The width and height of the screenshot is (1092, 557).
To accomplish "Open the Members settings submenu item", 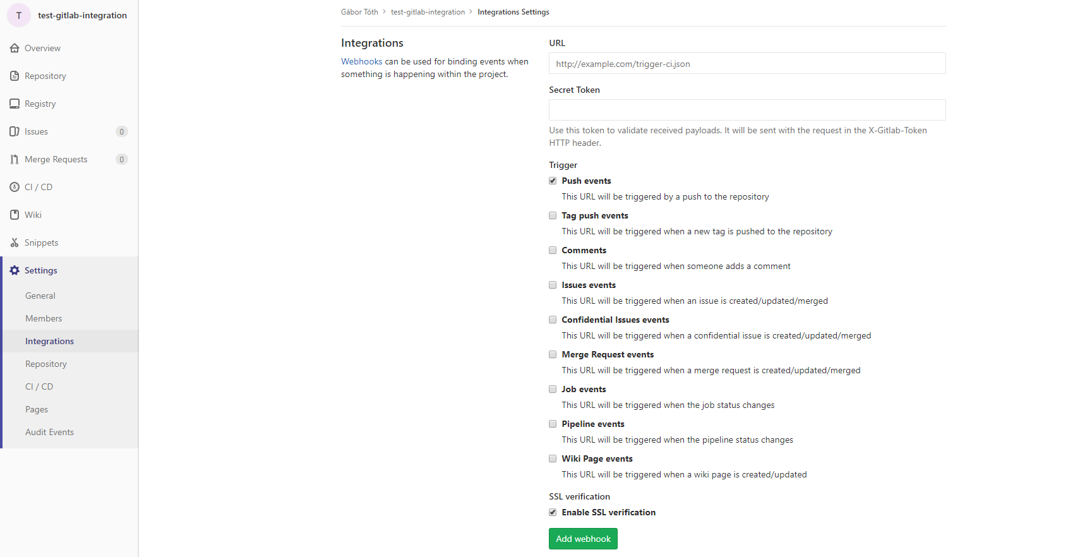I will point(44,318).
